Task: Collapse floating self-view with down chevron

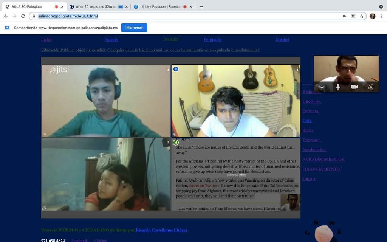Action: click(322, 87)
